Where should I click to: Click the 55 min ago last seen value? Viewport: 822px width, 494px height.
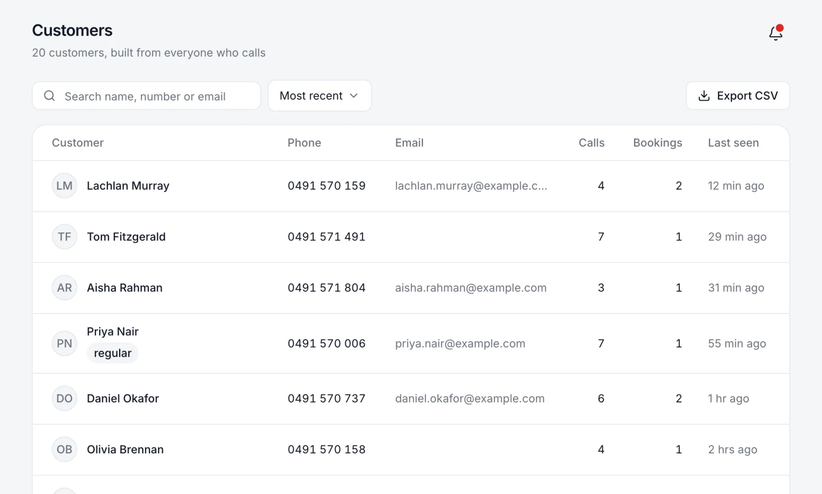tap(737, 344)
